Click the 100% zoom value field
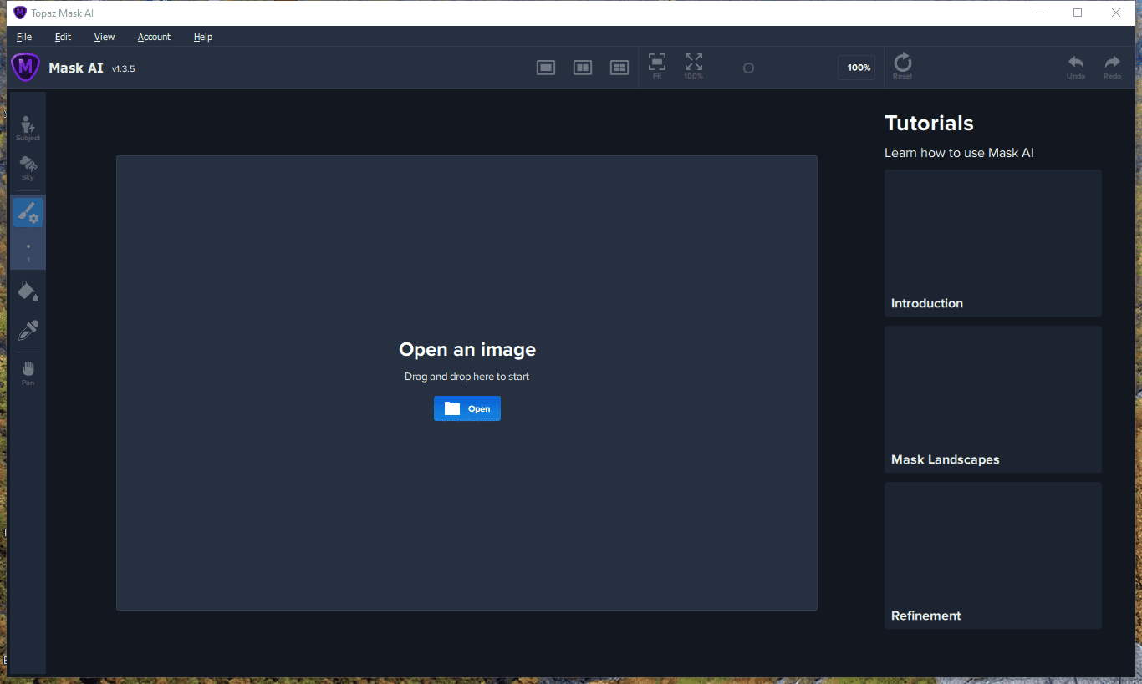This screenshot has width=1142, height=684. 857,68
